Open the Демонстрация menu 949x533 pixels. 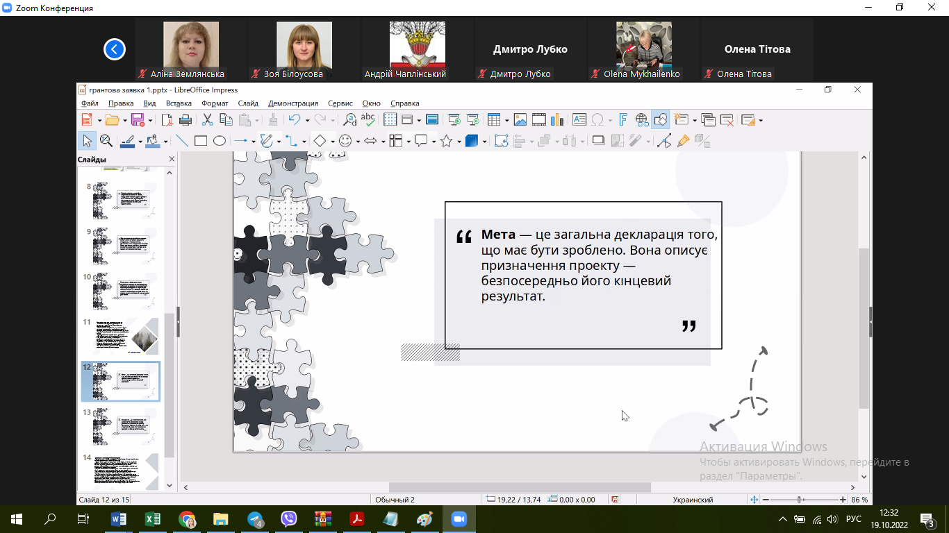pos(292,103)
